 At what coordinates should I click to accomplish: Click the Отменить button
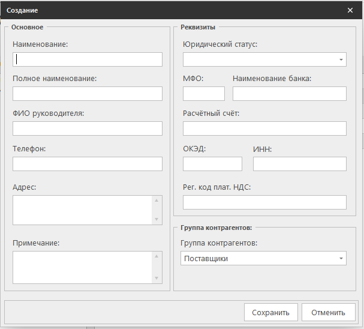328,312
